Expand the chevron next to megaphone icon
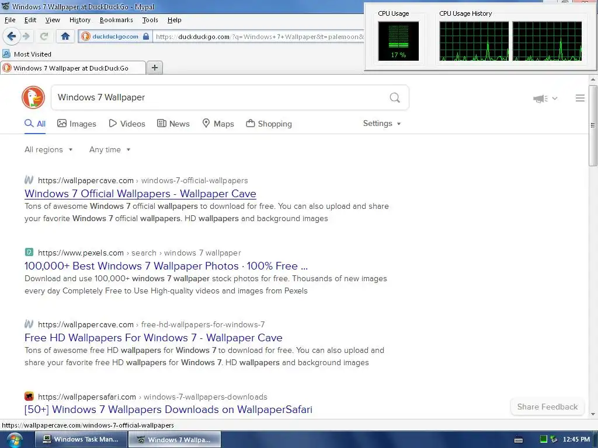The image size is (598, 448). click(555, 99)
